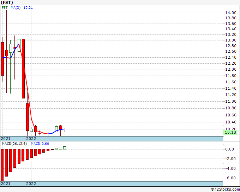240x192 pixels.
Task: Click the 2022 label on MACD chart axis
Action: [31, 184]
